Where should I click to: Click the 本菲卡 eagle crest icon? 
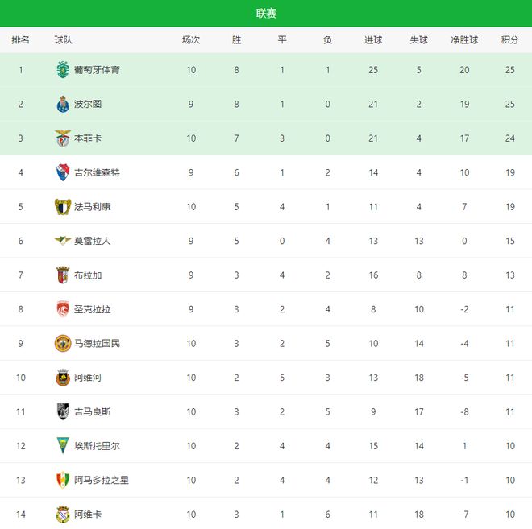[63, 138]
